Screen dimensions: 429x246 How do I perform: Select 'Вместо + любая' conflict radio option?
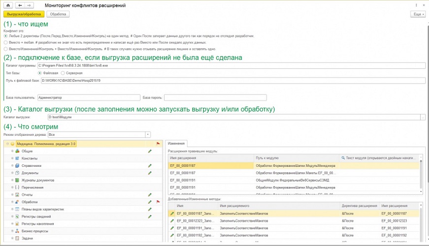click(5, 42)
